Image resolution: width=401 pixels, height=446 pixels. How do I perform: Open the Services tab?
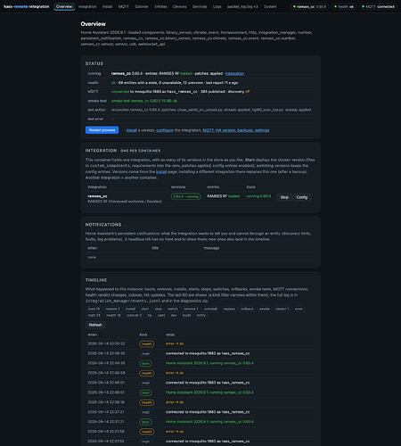point(200,6)
